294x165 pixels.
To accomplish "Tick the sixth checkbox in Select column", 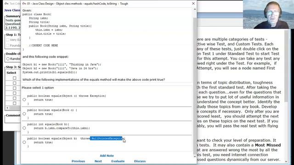I will pos(14,103).
